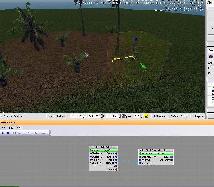Select the MusicThemeSelector node title bar

154,150
